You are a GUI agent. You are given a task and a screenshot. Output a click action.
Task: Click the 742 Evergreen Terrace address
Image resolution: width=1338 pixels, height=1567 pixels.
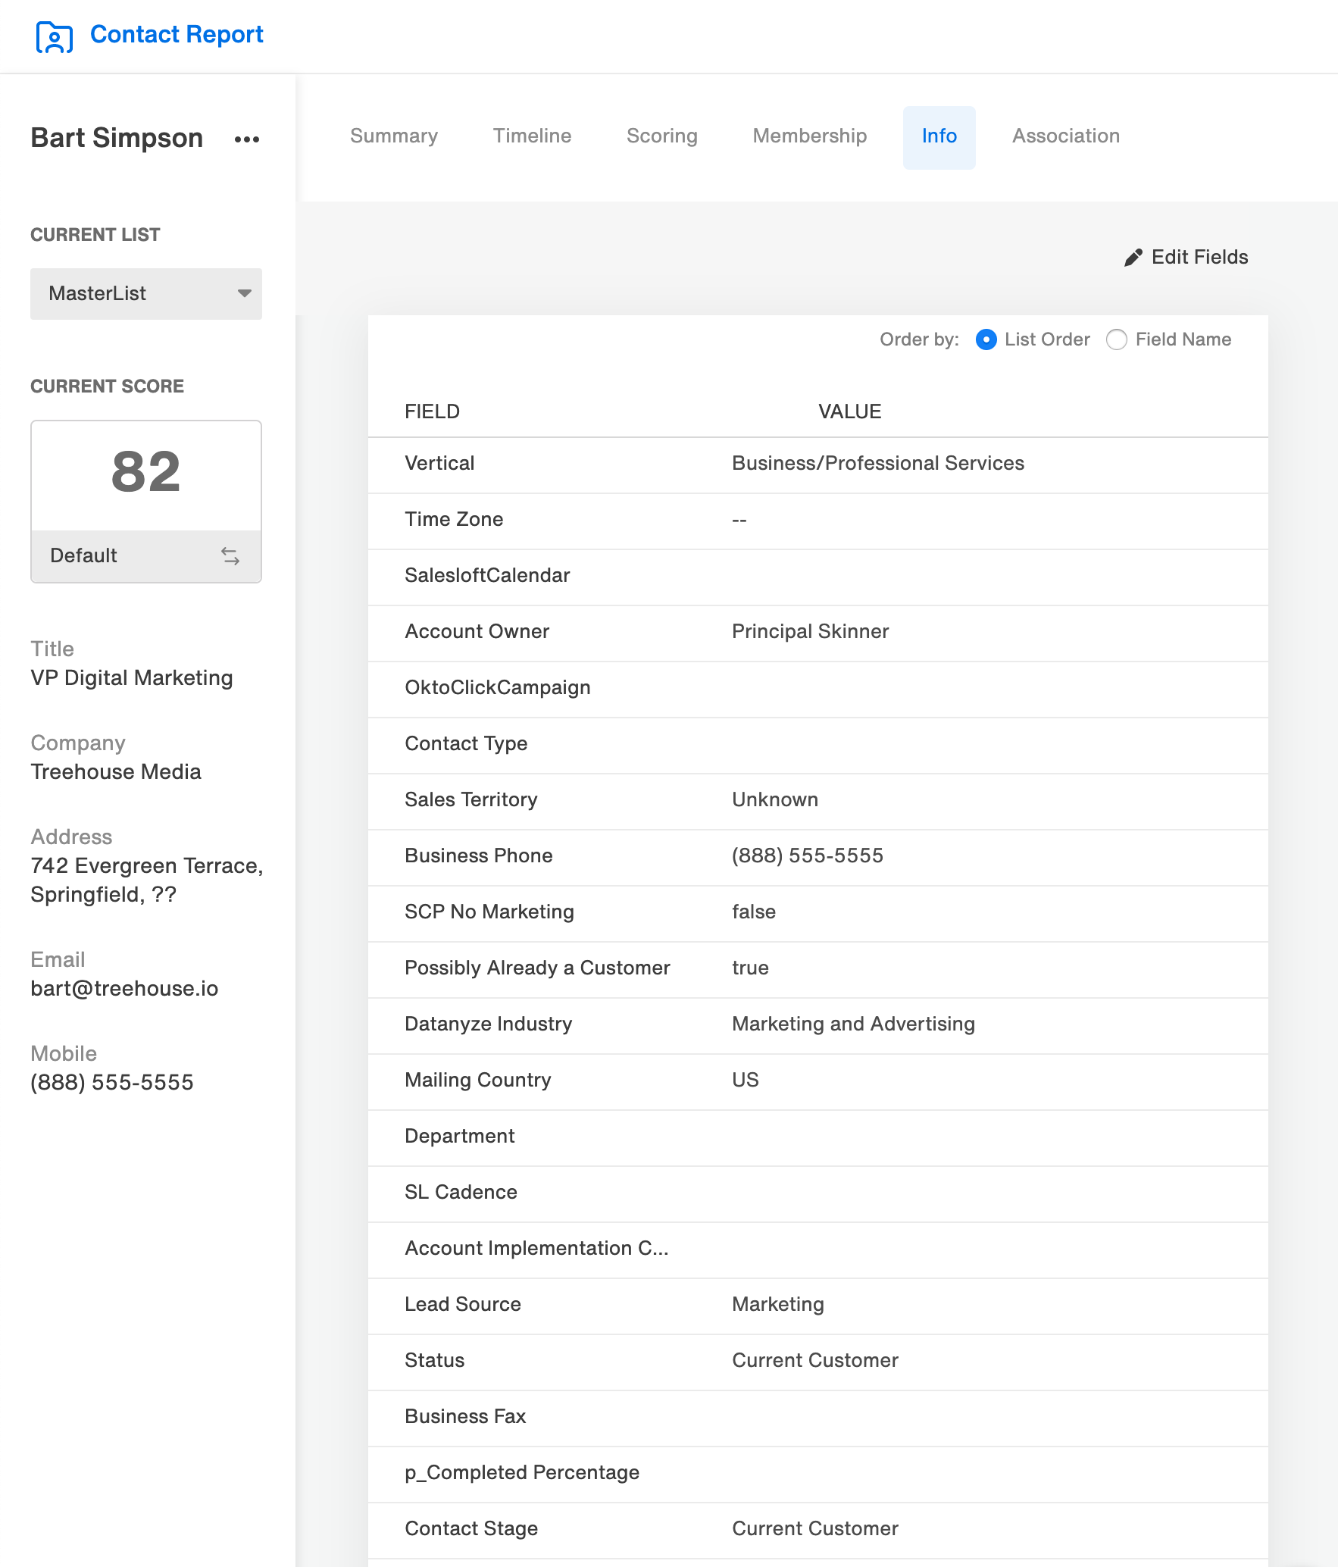pos(147,880)
